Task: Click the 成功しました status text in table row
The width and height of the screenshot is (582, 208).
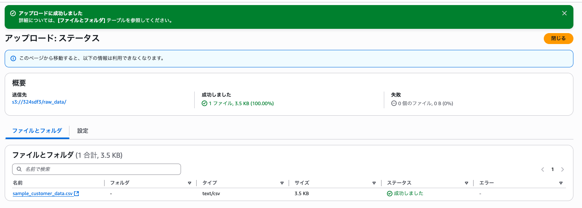Action: [408, 194]
